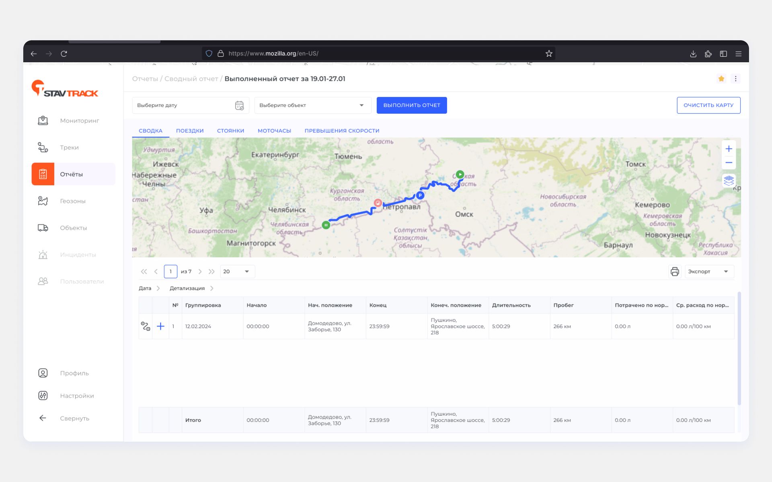Open the Экспорт dropdown

709,271
